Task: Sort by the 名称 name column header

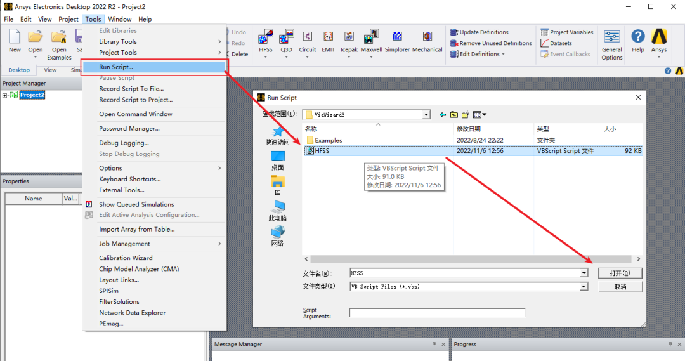Action: (x=378, y=129)
